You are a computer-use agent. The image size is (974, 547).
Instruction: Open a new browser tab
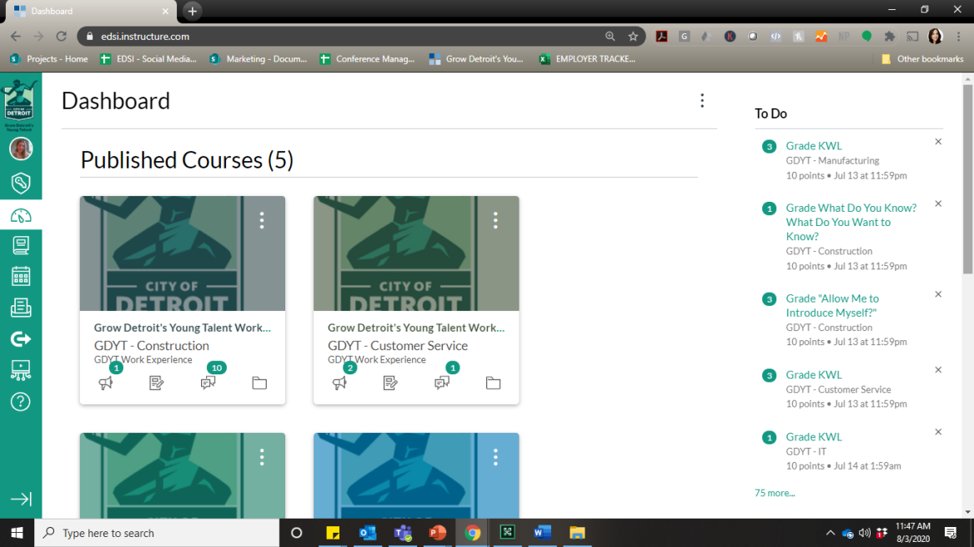coord(192,11)
